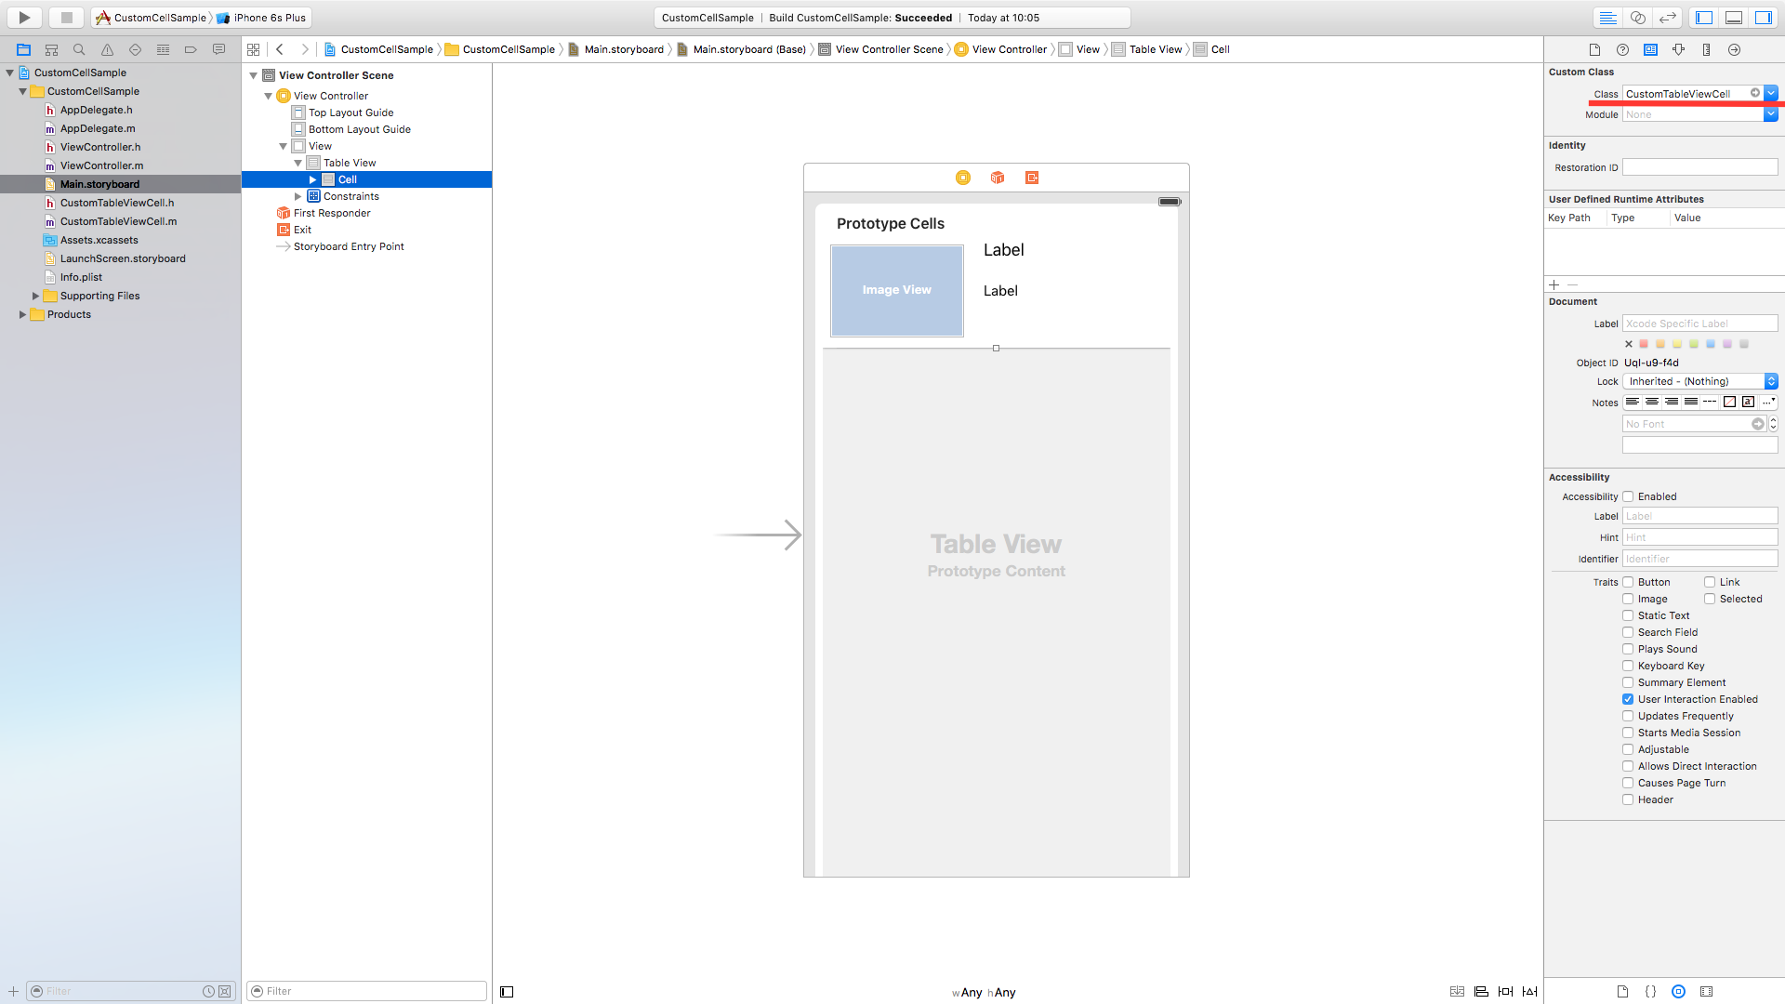Uncheck User Interaction Enabled trait
Image resolution: width=1785 pixels, height=1004 pixels.
[x=1628, y=700]
